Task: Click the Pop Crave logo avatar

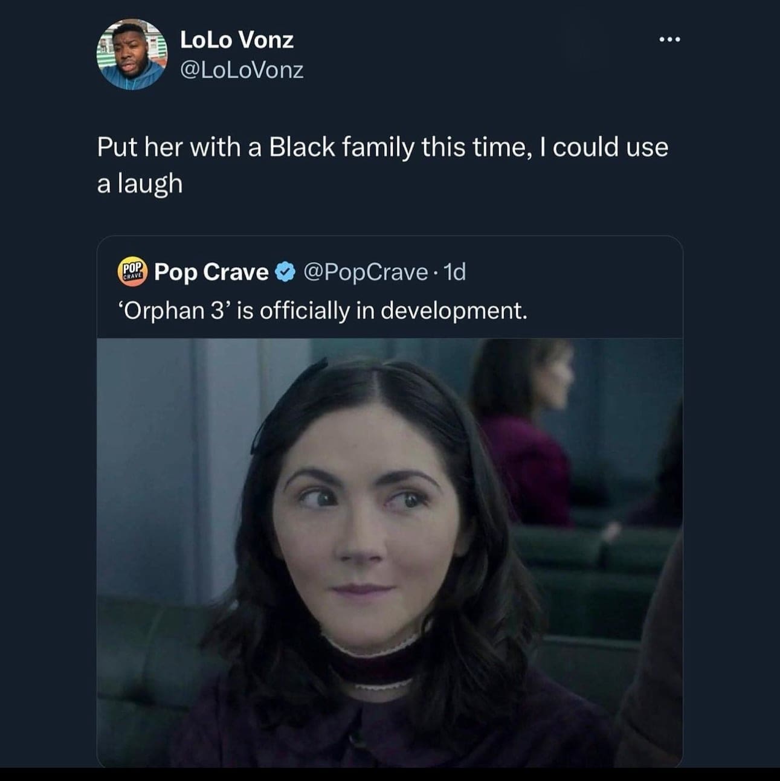Action: pyautogui.click(x=132, y=272)
